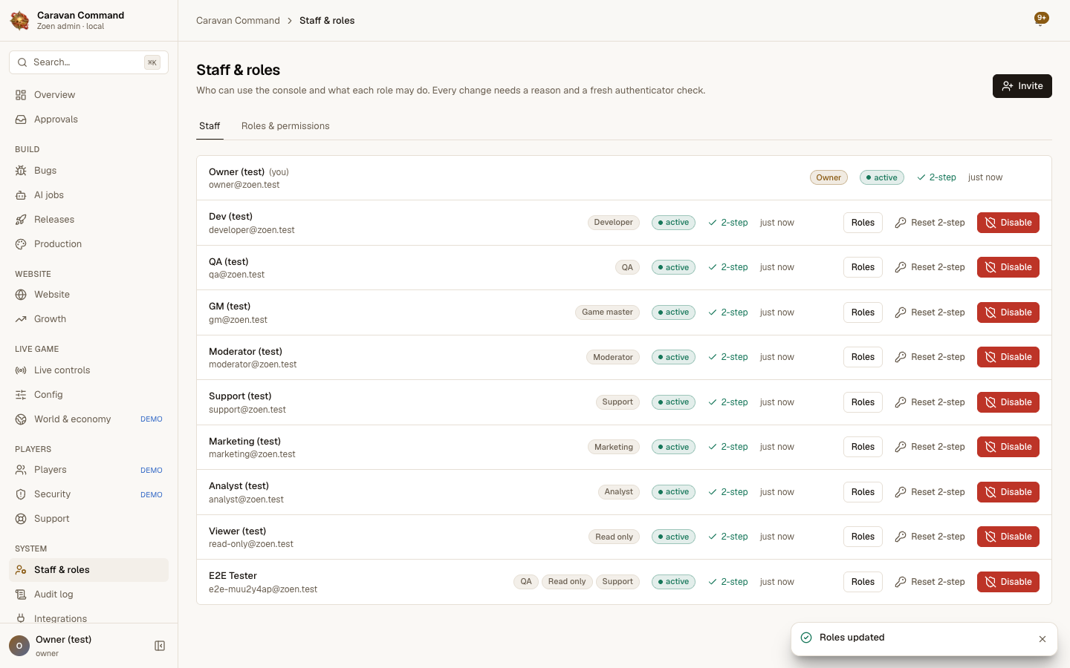Open Bugs in the sidebar

(88, 171)
